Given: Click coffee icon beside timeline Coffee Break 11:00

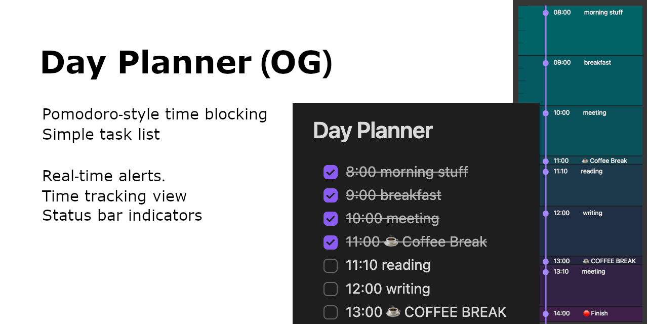Looking at the screenshot, I should [585, 160].
